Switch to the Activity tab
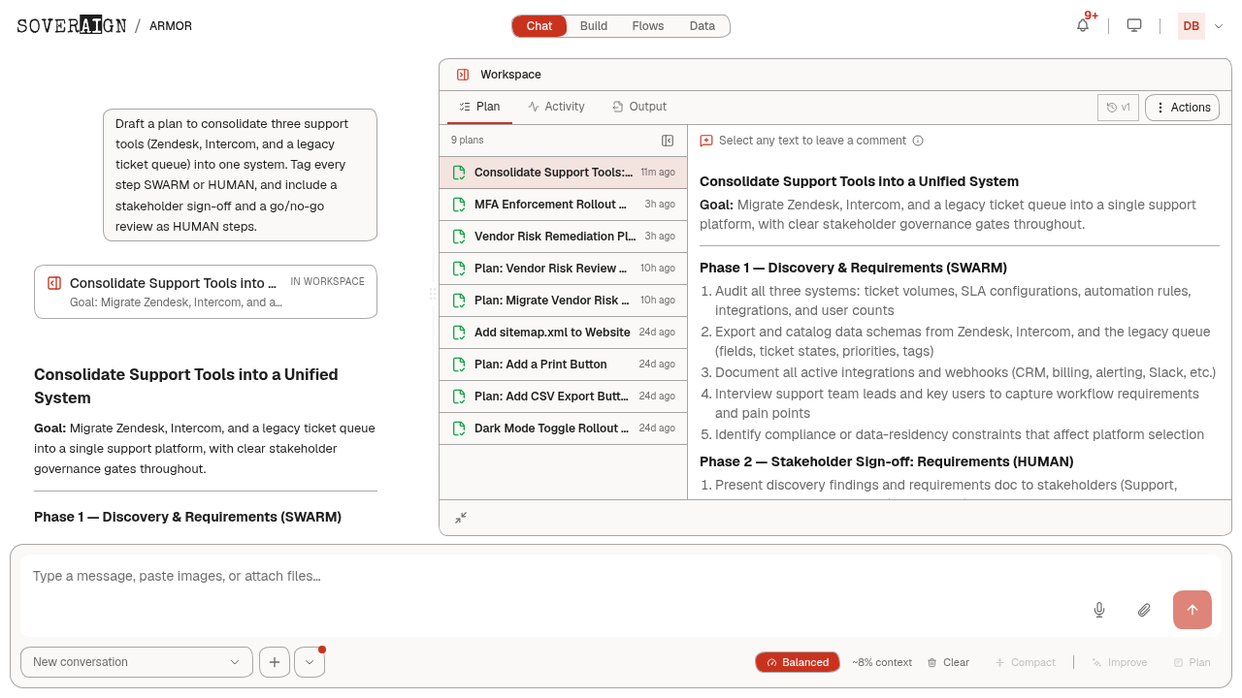Image resolution: width=1242 pixels, height=698 pixels. click(x=556, y=107)
